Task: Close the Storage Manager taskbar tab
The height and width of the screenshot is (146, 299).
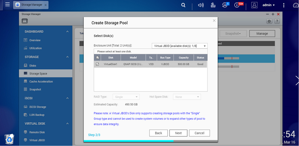Action: coord(46,5)
